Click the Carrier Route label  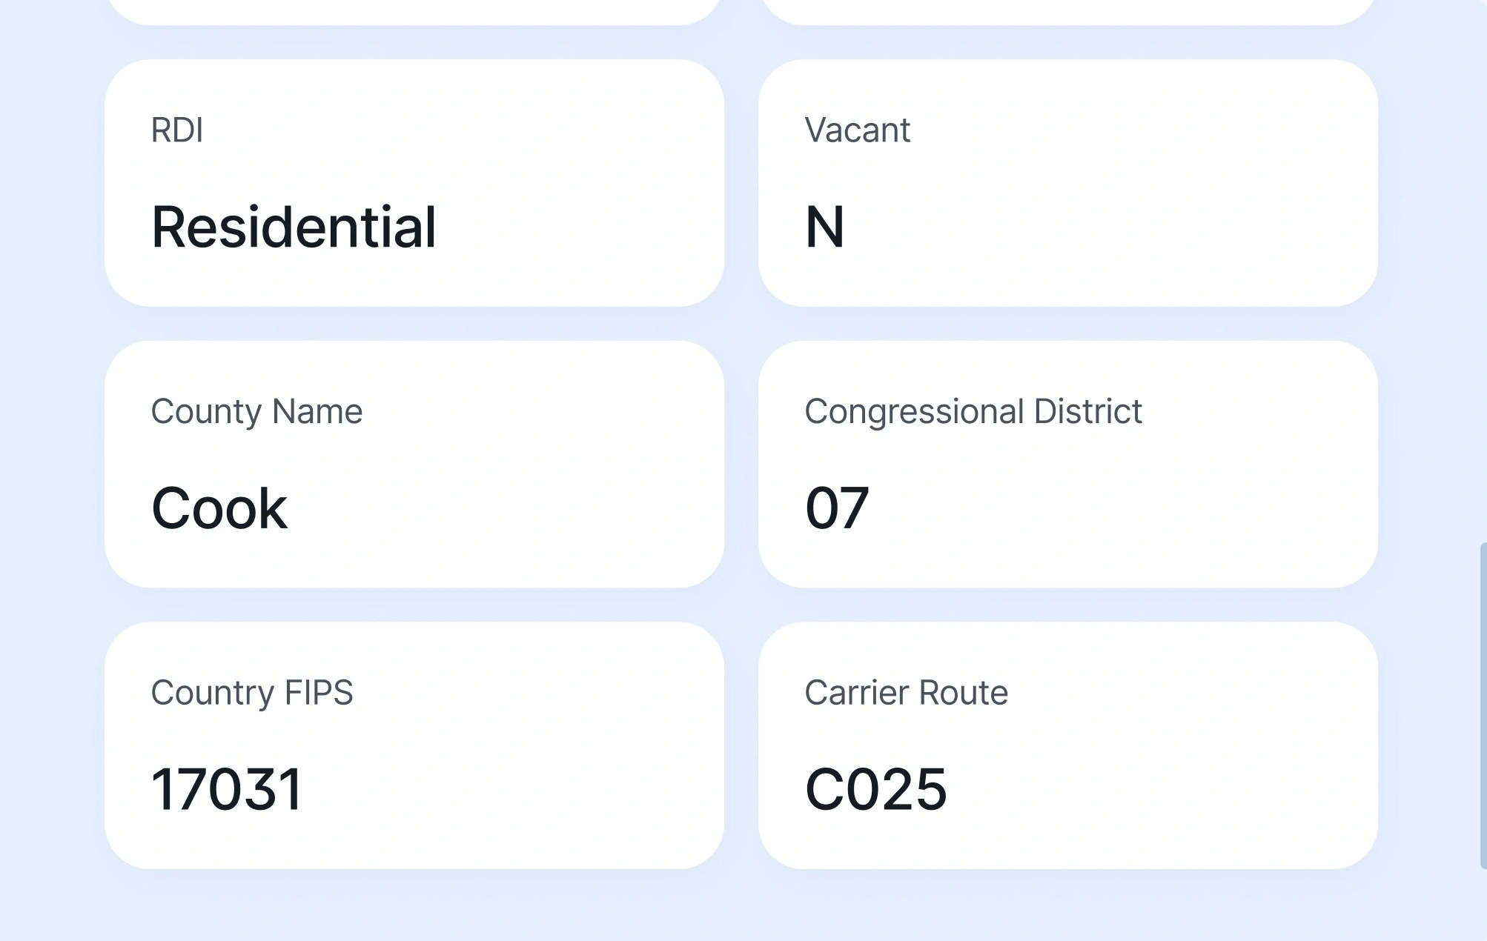[x=907, y=694]
